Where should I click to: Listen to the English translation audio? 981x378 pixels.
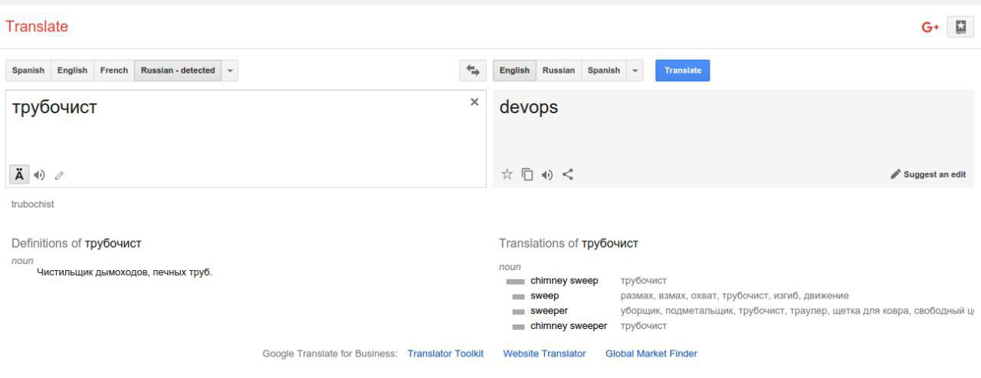tap(547, 174)
